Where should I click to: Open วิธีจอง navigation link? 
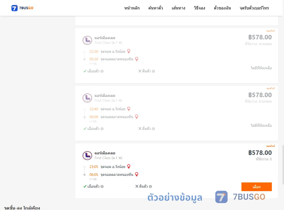pos(199,8)
